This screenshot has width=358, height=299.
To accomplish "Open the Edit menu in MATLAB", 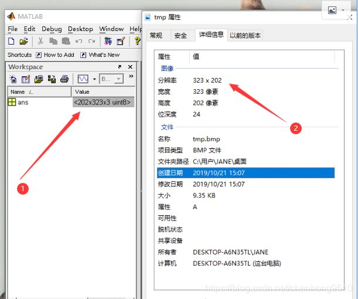I will coord(29,29).
